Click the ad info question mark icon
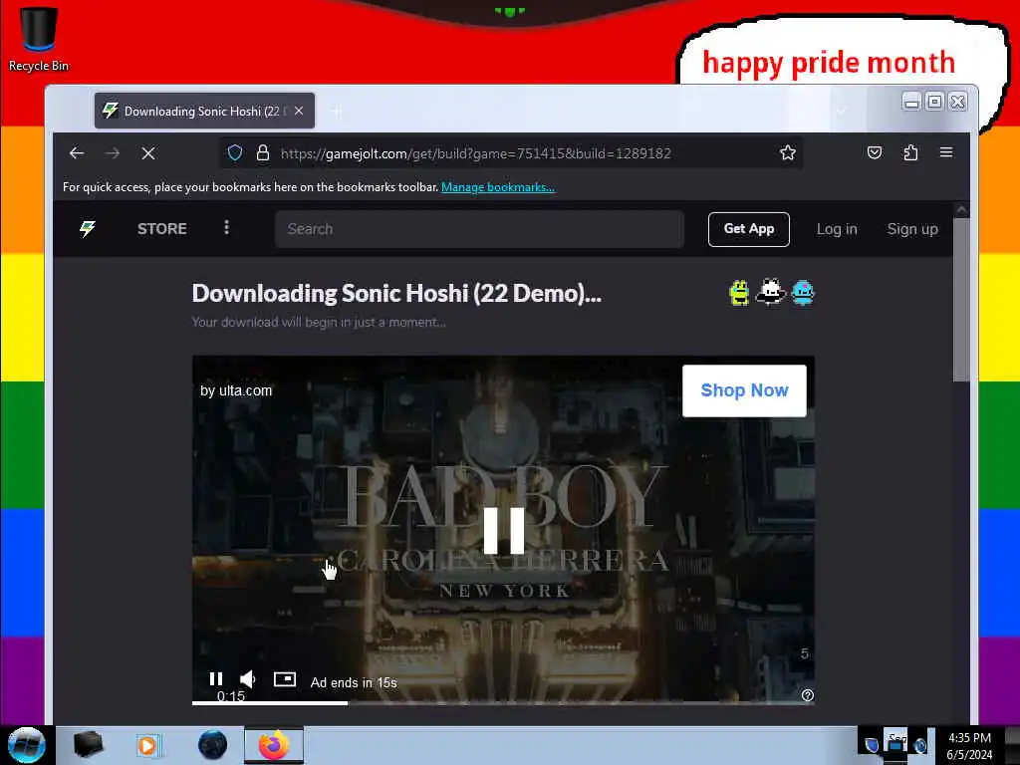 pyautogui.click(x=807, y=695)
